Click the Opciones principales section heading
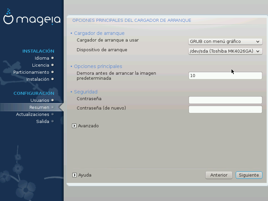 (98, 66)
